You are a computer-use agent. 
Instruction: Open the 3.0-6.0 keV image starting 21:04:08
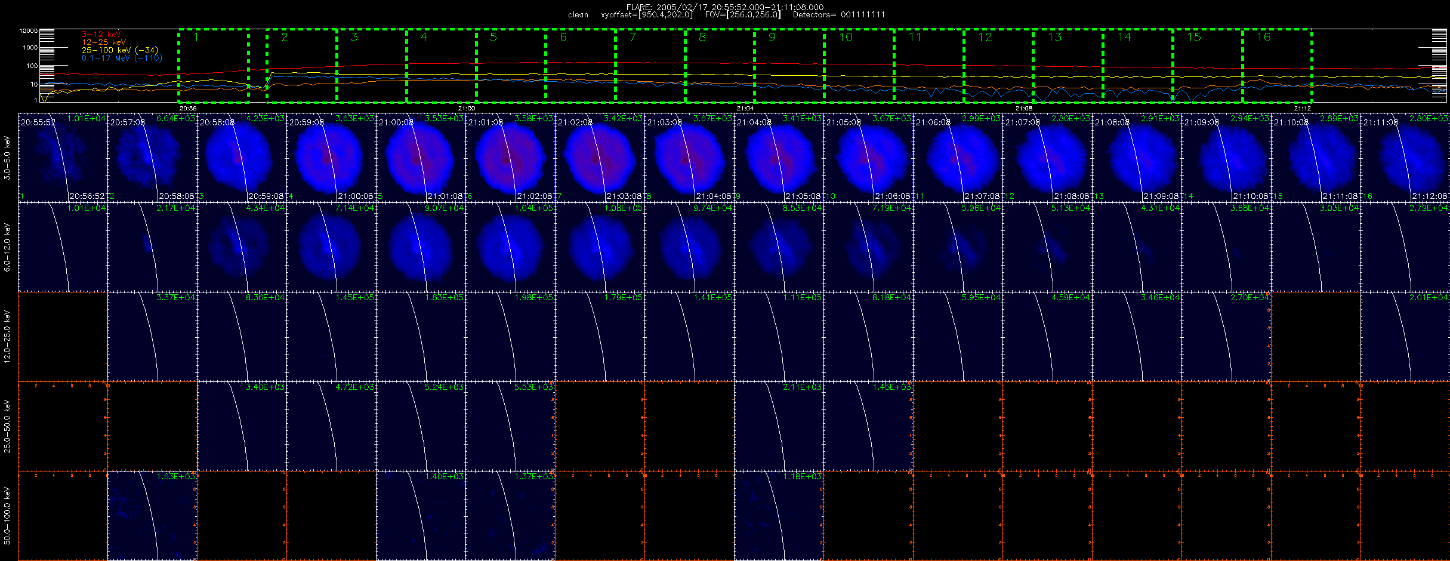click(x=779, y=158)
